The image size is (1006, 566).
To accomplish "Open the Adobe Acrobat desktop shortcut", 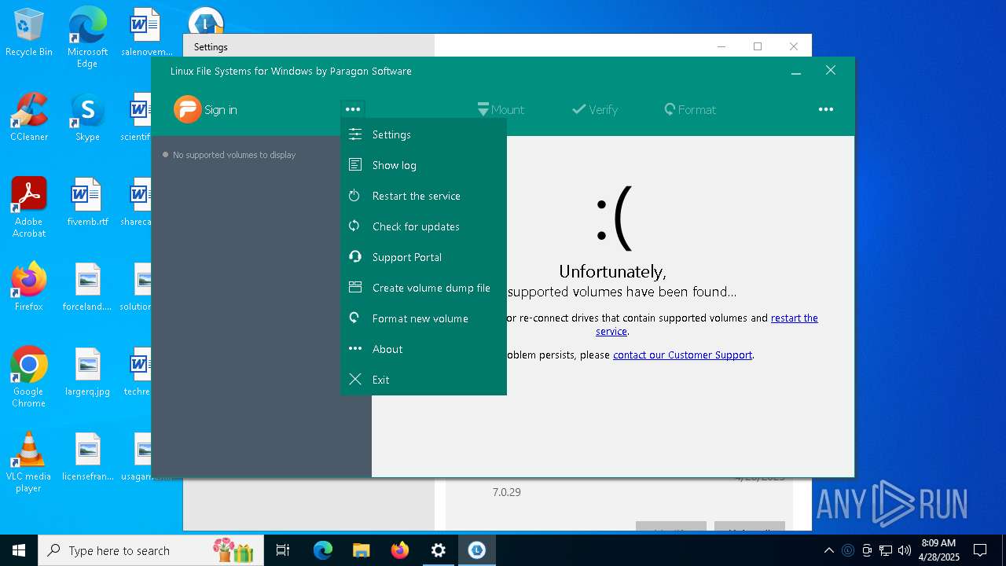I will [29, 207].
